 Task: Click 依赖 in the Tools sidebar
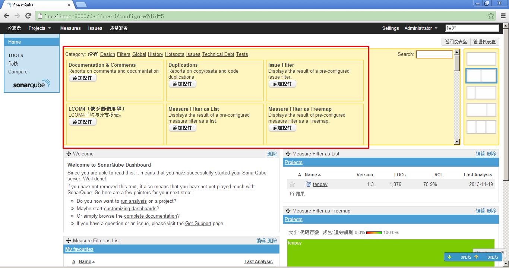click(x=13, y=63)
